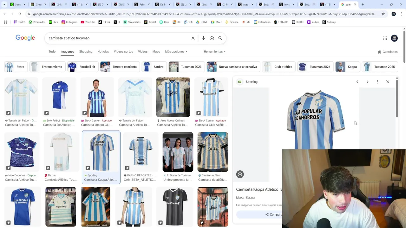Show next image in preview panel
406x228 pixels.
[367, 82]
